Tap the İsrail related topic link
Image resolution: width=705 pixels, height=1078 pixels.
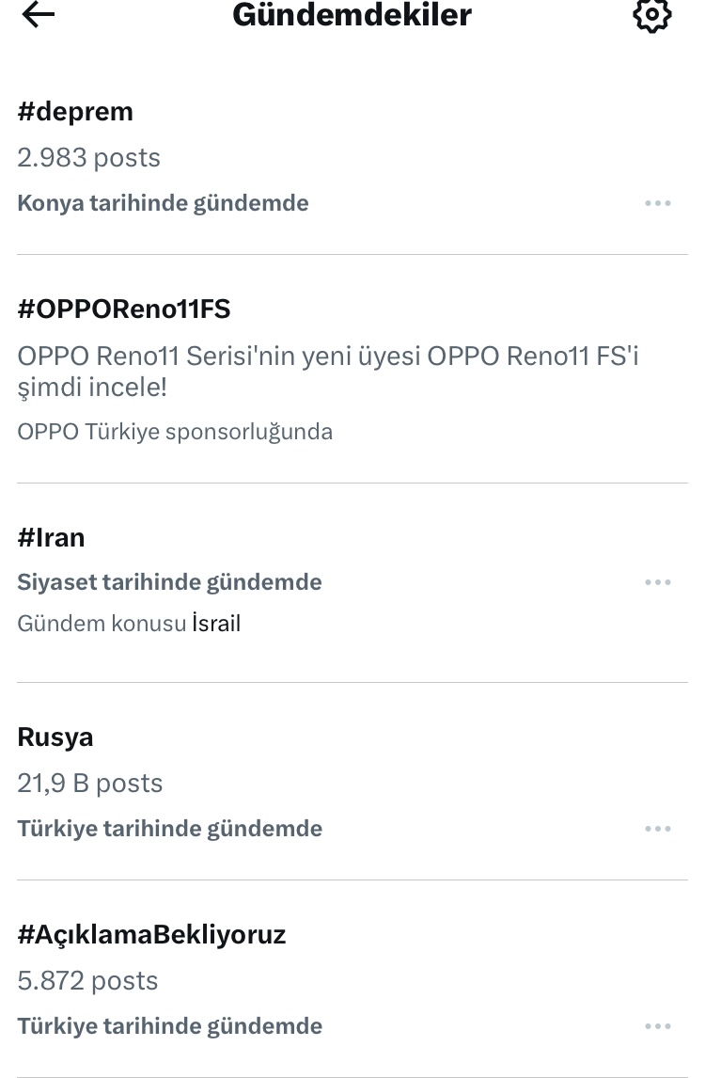[216, 624]
